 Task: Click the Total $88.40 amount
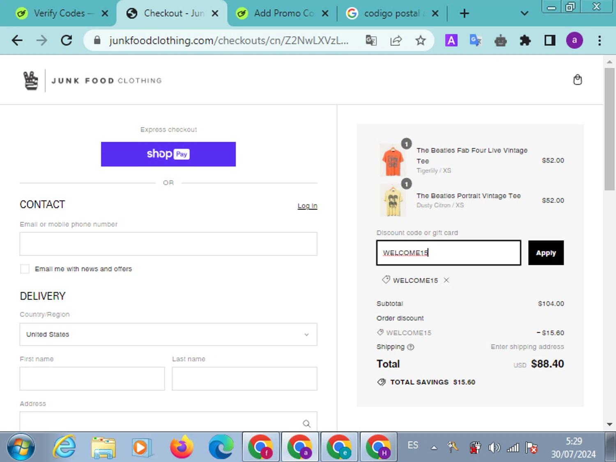point(547,364)
